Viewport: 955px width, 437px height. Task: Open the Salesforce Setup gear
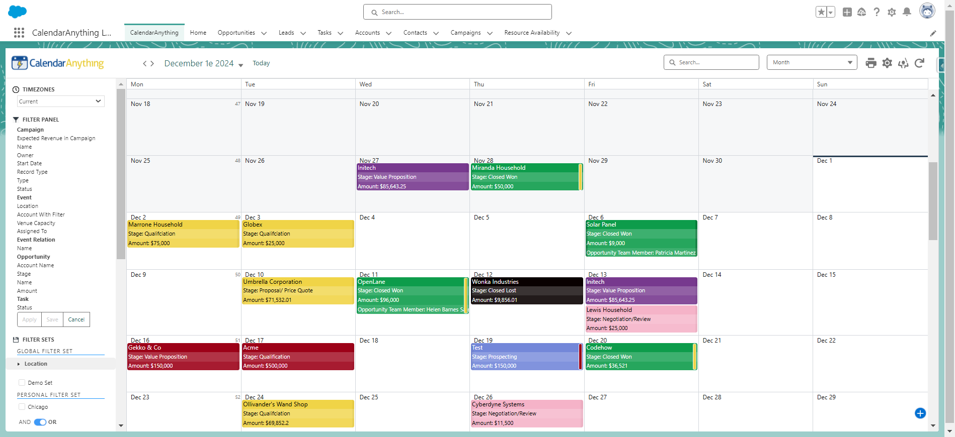892,12
